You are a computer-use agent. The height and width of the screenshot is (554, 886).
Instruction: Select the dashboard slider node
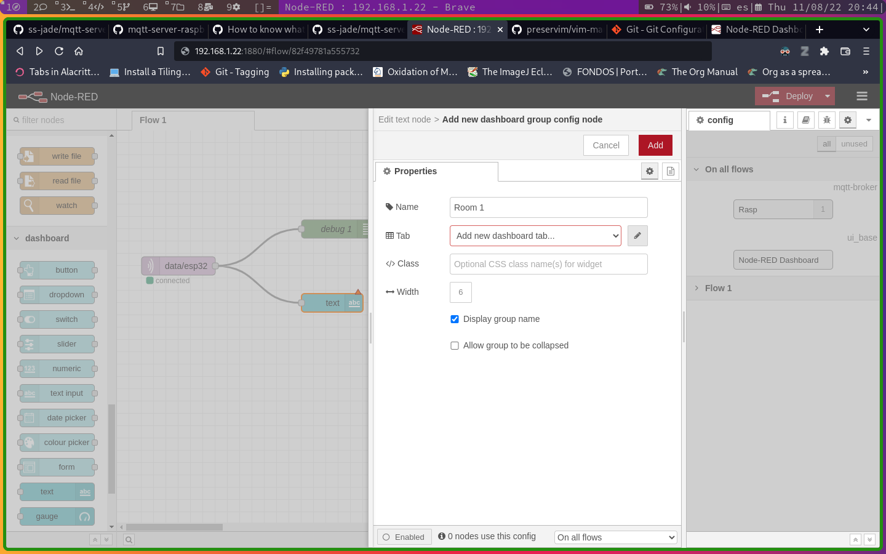(x=57, y=344)
